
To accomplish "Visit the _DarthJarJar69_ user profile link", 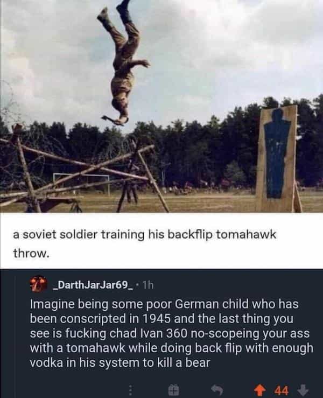I will pyautogui.click(x=92, y=285).
